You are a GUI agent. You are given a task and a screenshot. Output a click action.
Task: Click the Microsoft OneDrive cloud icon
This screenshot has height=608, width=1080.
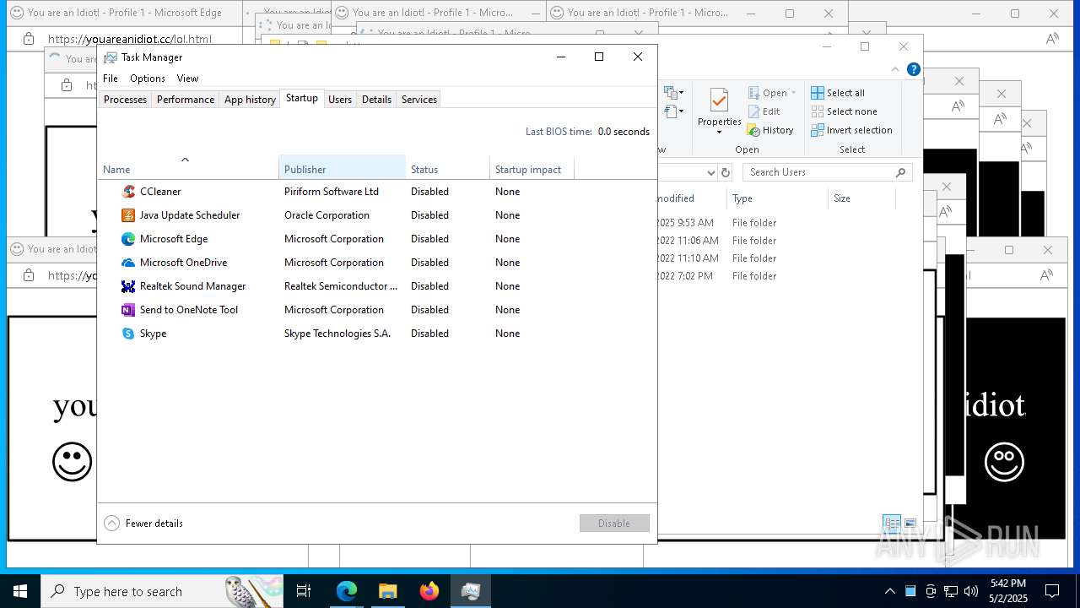128,263
